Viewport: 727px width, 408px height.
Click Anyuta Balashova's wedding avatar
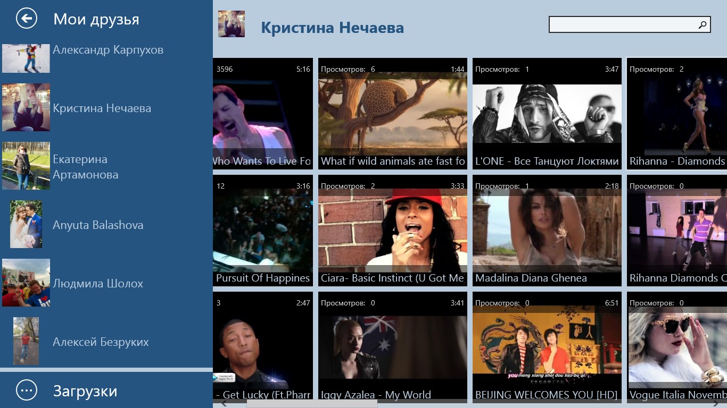pos(26,224)
